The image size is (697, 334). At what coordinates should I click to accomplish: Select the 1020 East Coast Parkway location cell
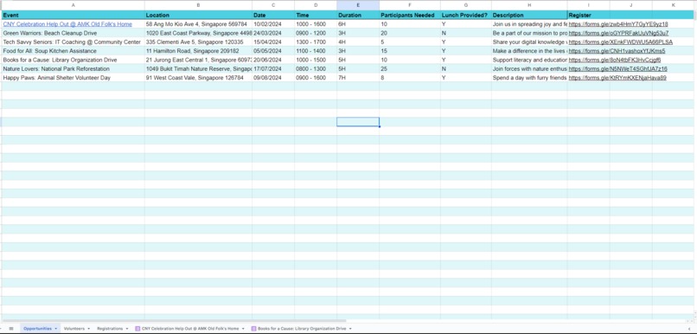click(x=198, y=34)
